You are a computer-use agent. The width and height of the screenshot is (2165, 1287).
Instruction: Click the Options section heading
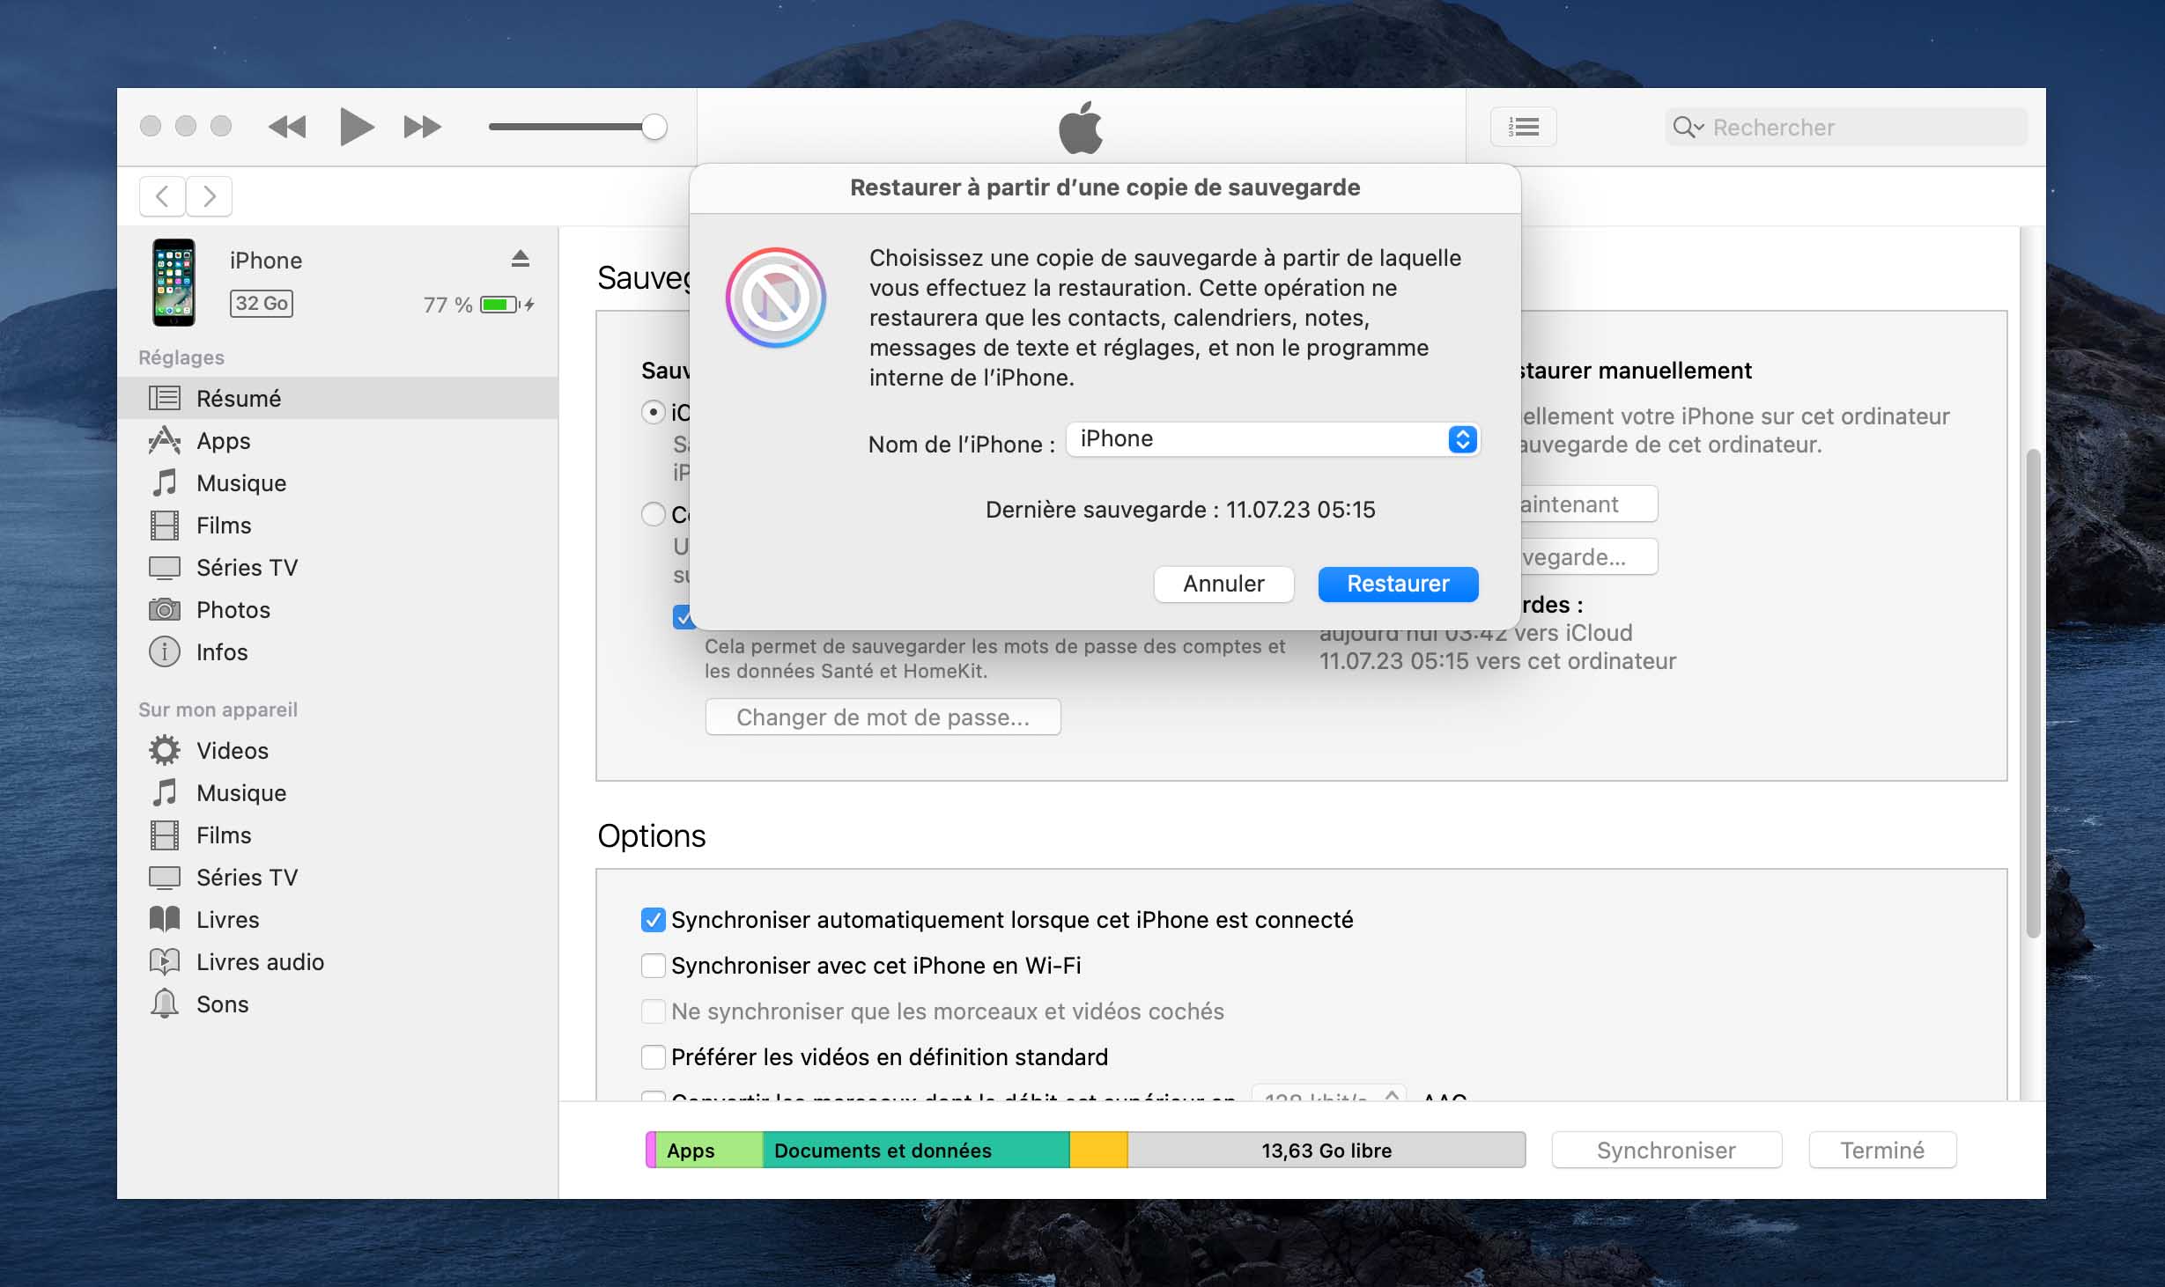click(652, 835)
